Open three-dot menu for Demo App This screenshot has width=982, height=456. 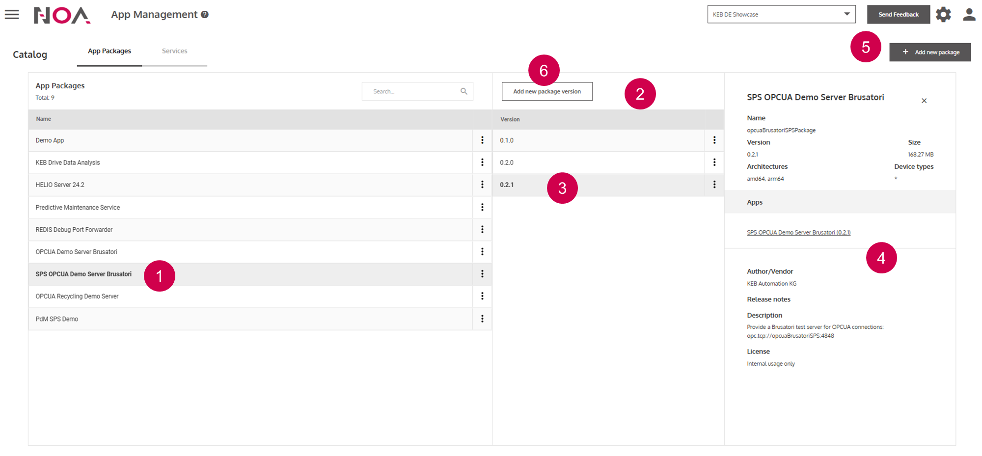[x=482, y=140]
